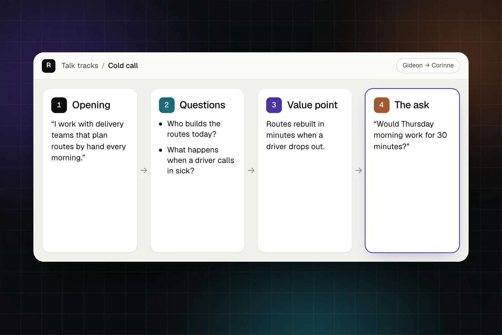502x335 pixels.
Task: Select the Questions card heading
Action: click(x=202, y=105)
